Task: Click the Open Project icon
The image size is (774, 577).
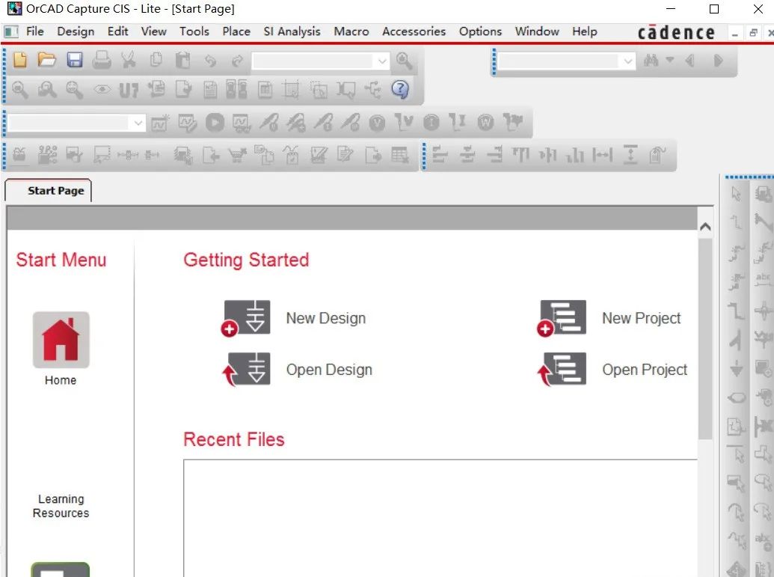Action: click(x=562, y=369)
